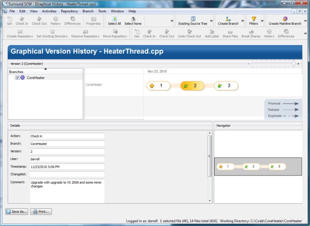Expand hidden toolbar items after Select None
310x226 pixels.
tap(172, 21)
